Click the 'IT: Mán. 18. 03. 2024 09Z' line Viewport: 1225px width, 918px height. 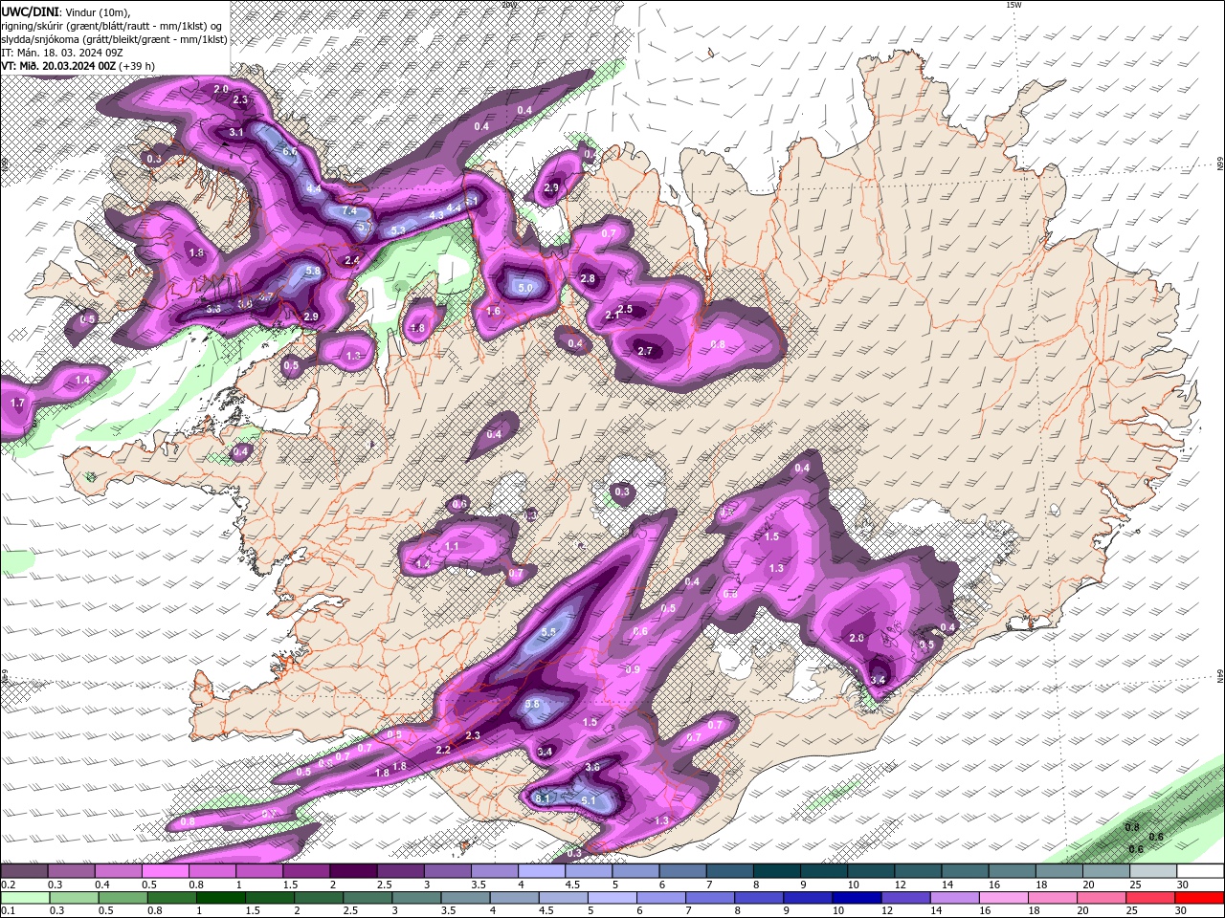61,53
